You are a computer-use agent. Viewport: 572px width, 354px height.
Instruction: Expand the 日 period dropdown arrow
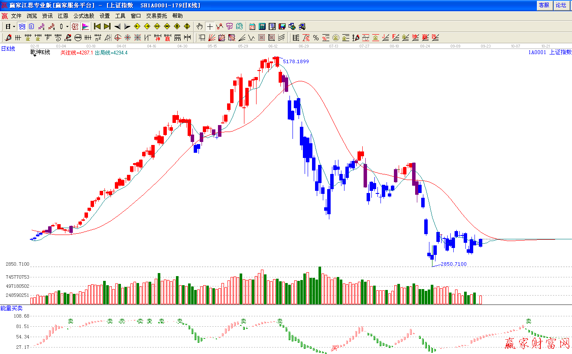pos(14,26)
